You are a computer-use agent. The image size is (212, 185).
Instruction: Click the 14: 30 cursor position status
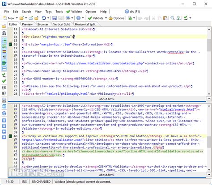coord(10,182)
